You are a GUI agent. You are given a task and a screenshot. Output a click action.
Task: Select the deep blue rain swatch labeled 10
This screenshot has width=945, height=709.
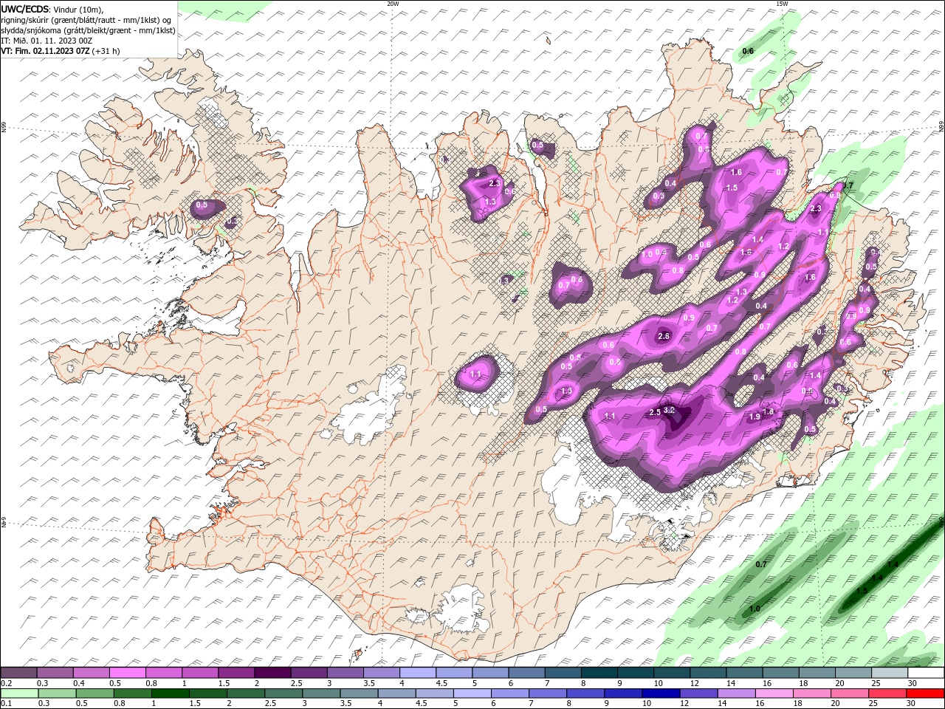coord(661,693)
